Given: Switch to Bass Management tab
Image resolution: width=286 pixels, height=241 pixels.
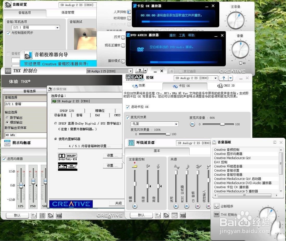Looking at the screenshot, I should click(68, 13).
